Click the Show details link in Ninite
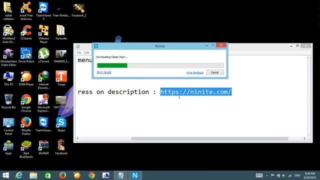Screen dimensions: 320x180 [104, 72]
